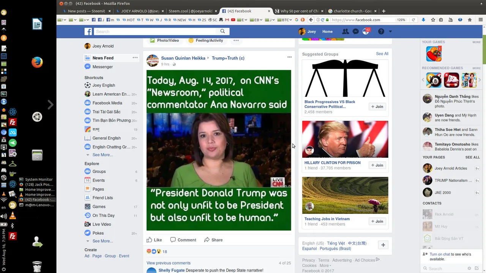Open Firefox icon on the desktop
This screenshot has height=273, width=486.
37,62
